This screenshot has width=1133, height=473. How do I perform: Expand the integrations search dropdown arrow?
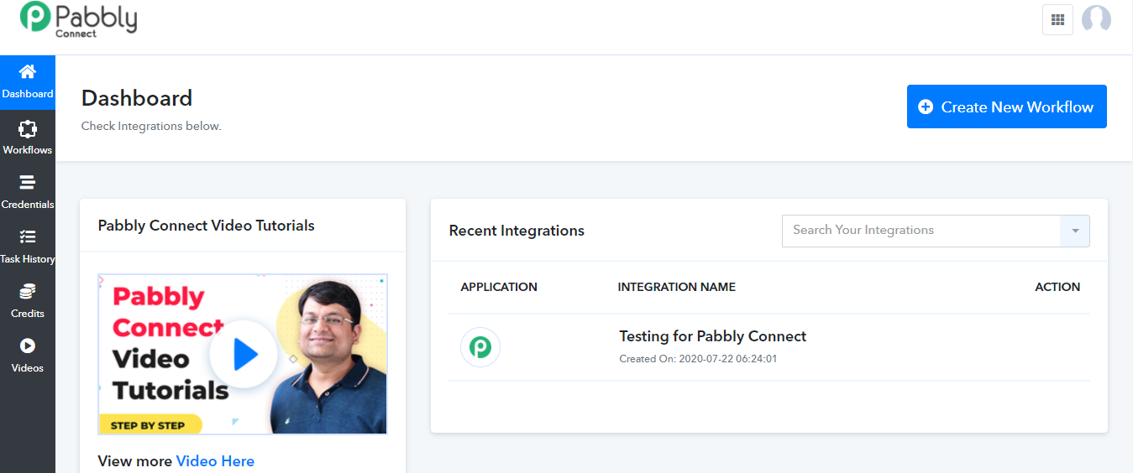(1075, 231)
